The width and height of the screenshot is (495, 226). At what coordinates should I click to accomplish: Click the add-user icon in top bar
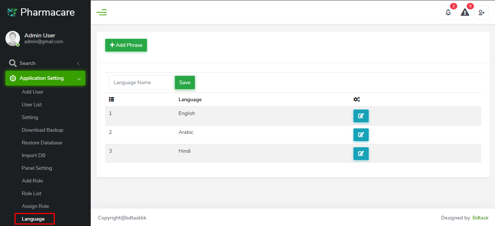pos(481,12)
